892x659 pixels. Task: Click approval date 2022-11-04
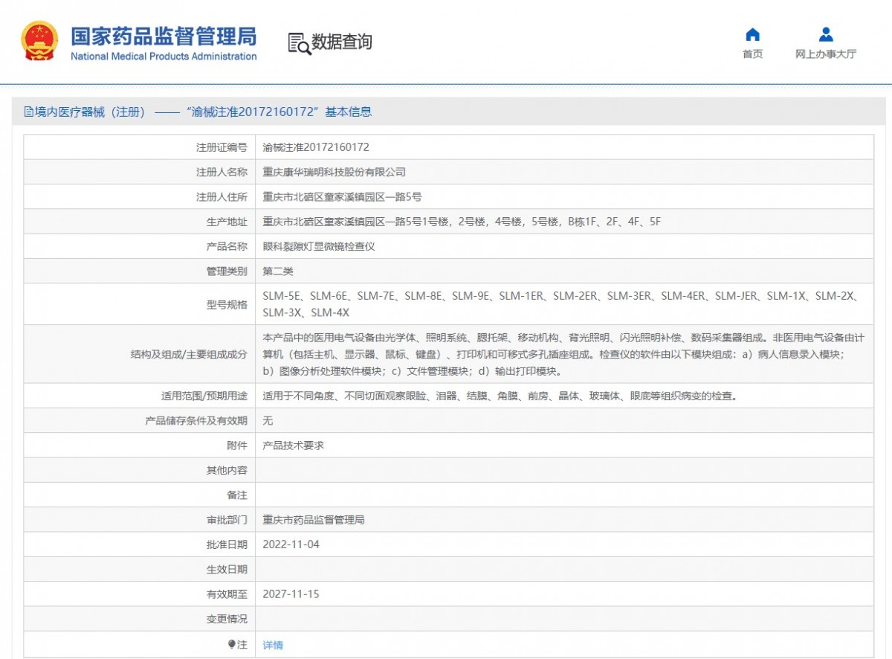pyautogui.click(x=291, y=544)
